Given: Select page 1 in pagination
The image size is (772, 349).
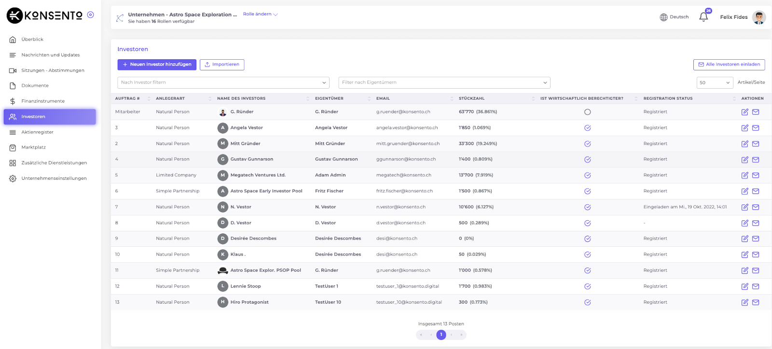Looking at the screenshot, I should 441,335.
